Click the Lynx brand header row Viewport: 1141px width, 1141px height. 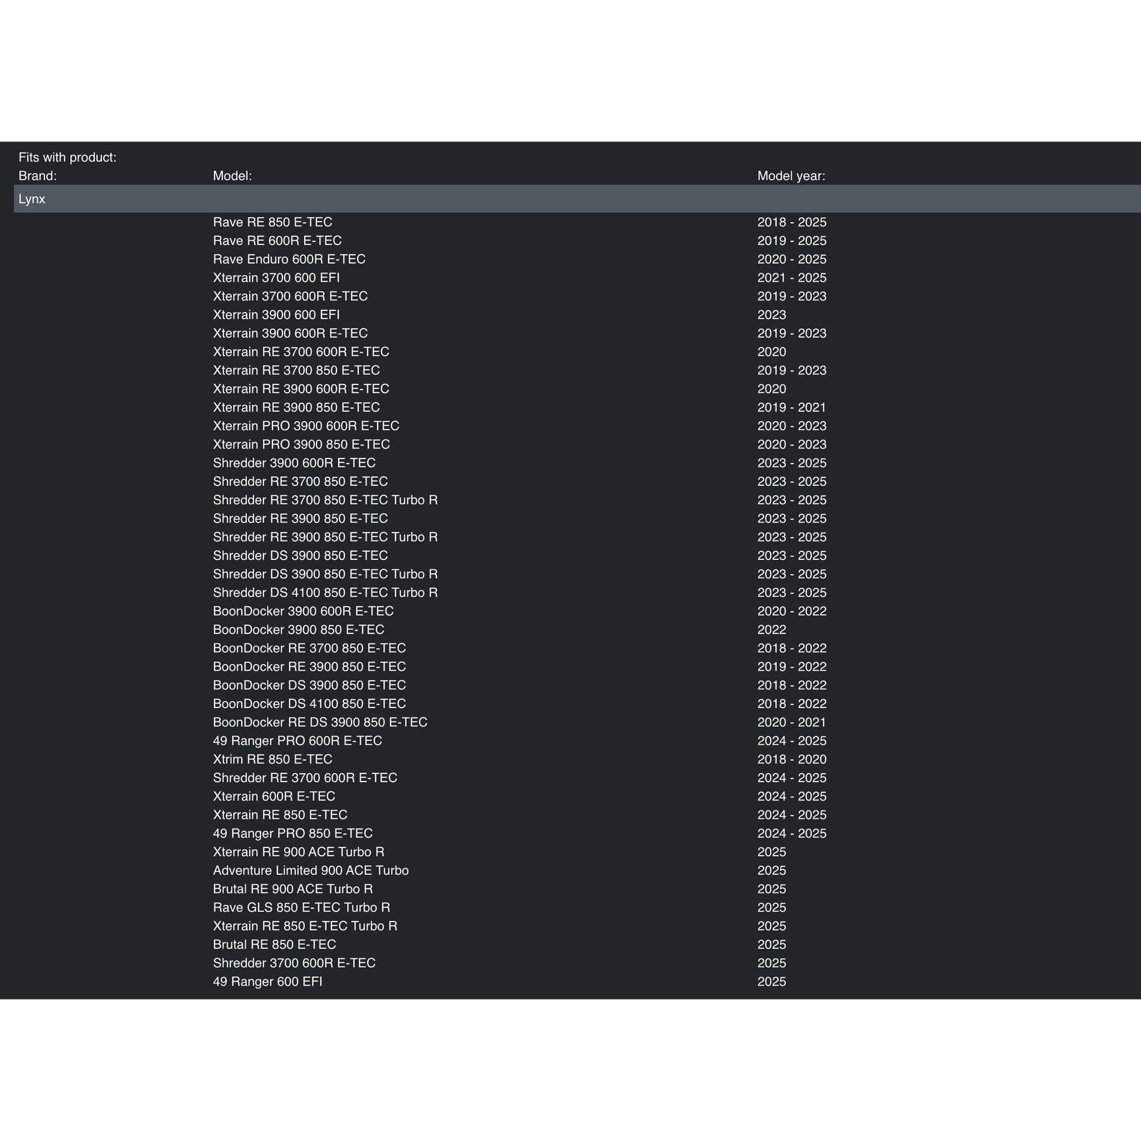32,199
